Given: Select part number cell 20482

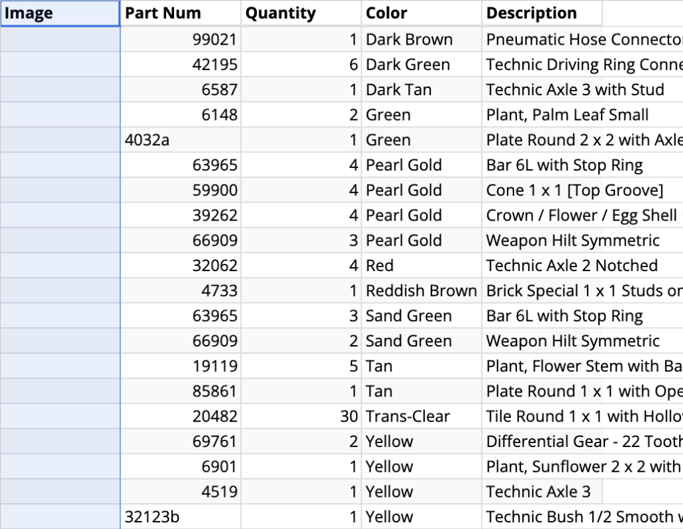Looking at the screenshot, I should pyautogui.click(x=180, y=417).
